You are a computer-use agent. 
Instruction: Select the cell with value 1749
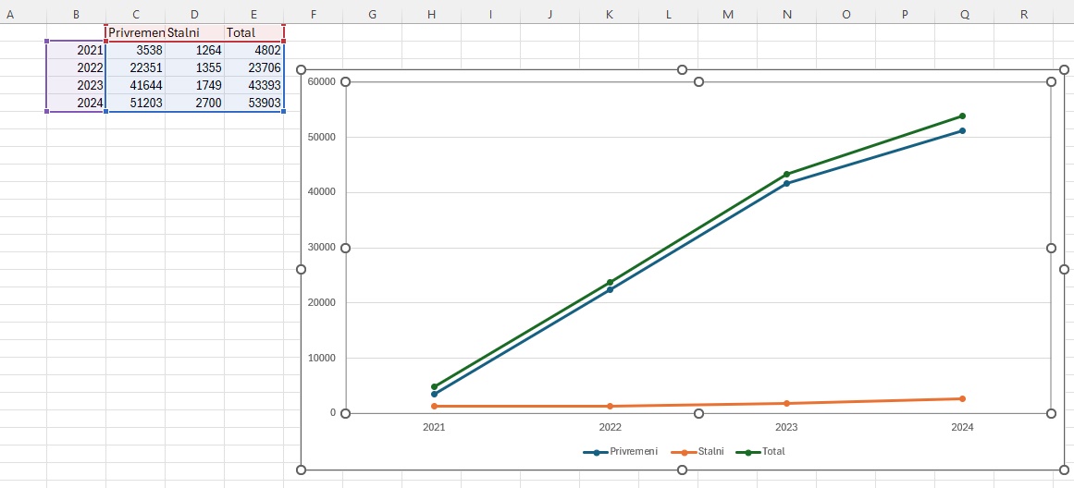pyautogui.click(x=194, y=85)
